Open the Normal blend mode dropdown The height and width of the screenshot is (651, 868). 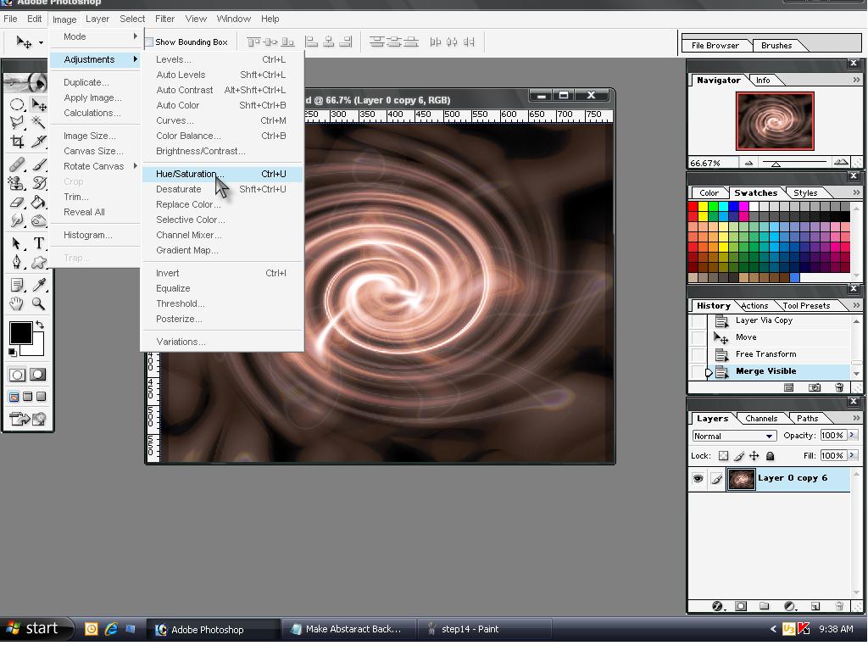[x=734, y=437]
